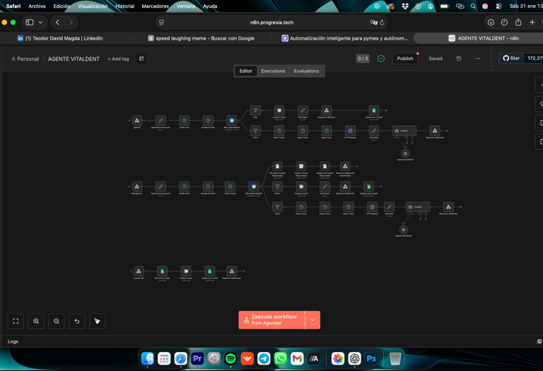This screenshot has width=543, height=371.
Task: Click the n8n.progresia.tech address bar
Action: [271, 22]
